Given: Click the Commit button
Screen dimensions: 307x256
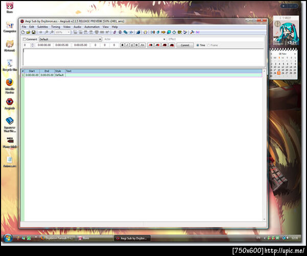Looking at the screenshot, I should pos(185,45).
